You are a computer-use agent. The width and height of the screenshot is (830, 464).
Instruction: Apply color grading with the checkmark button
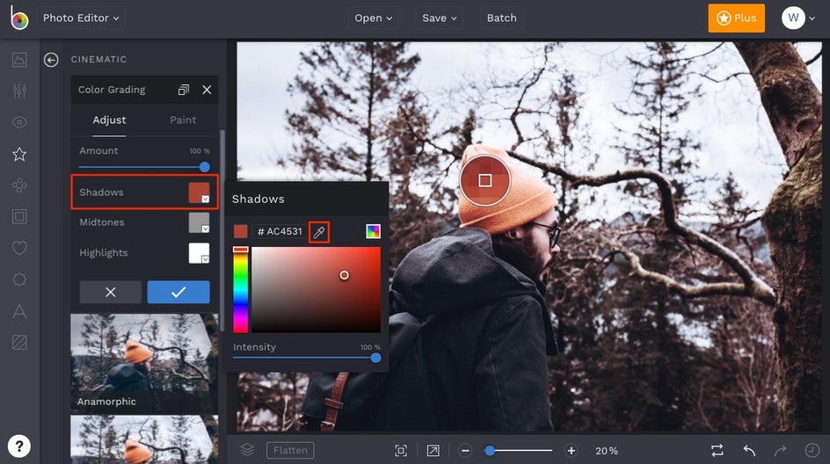[178, 292]
